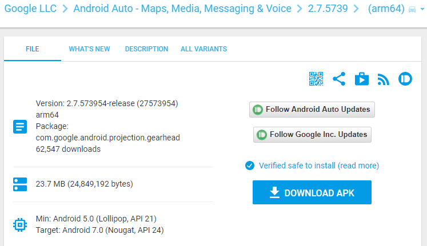Click the Pushbullet icon in top row
Image resolution: width=427 pixels, height=246 pixels.
point(405,79)
